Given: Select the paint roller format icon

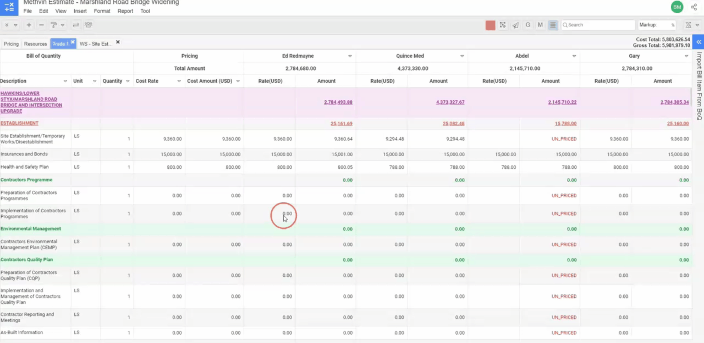Looking at the screenshot, I should coord(53,25).
